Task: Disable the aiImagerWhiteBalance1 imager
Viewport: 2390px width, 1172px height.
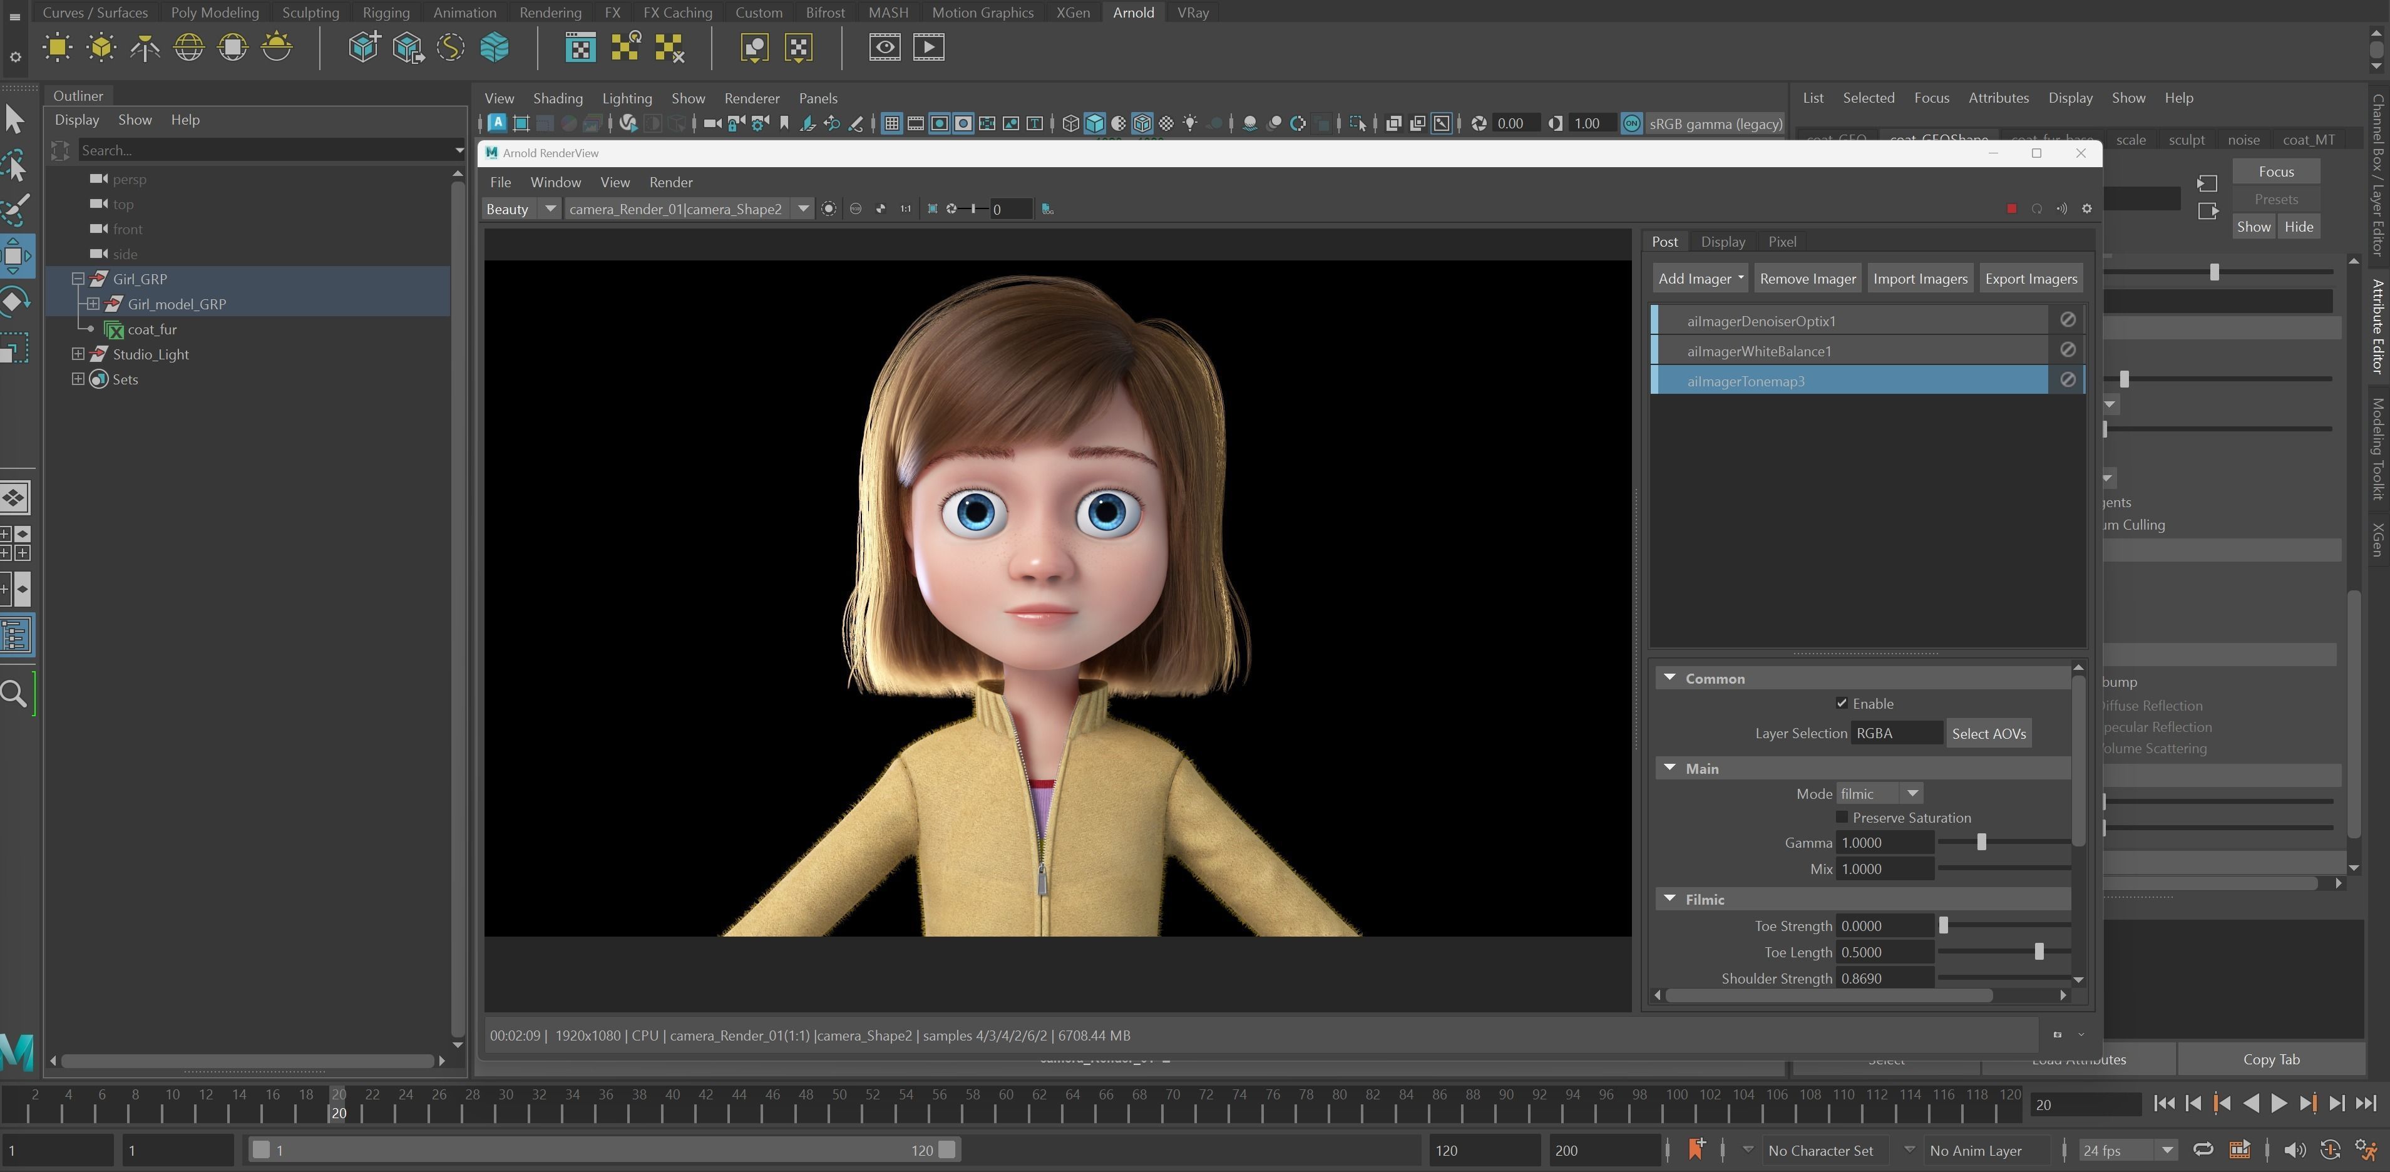Action: click(2068, 350)
